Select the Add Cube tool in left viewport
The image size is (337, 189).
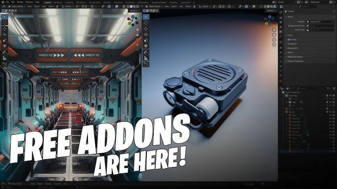click(x=4, y=64)
